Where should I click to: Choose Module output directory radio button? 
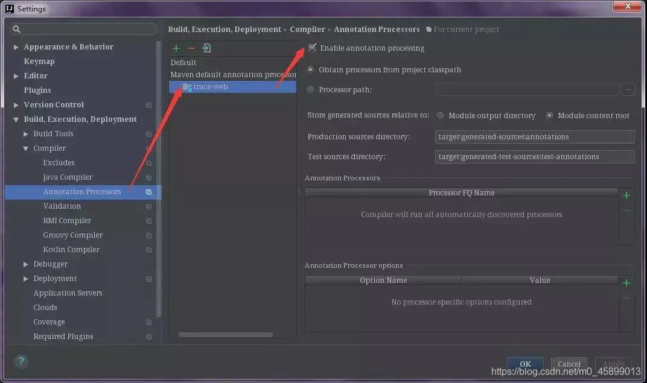[440, 115]
